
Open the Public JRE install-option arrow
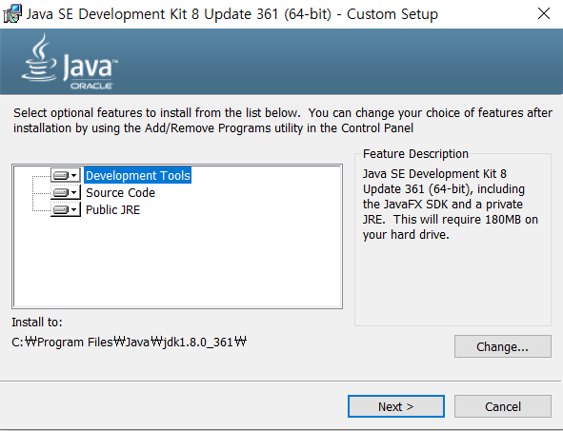[74, 209]
